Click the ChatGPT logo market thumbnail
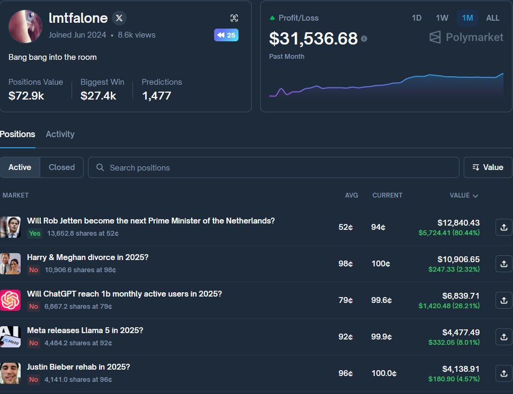 [x=10, y=300]
